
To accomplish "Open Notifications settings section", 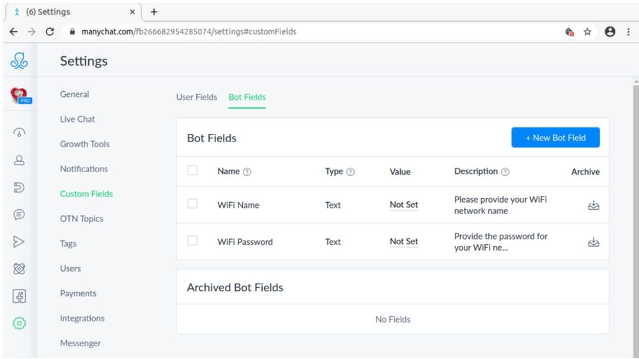I will coord(84,169).
